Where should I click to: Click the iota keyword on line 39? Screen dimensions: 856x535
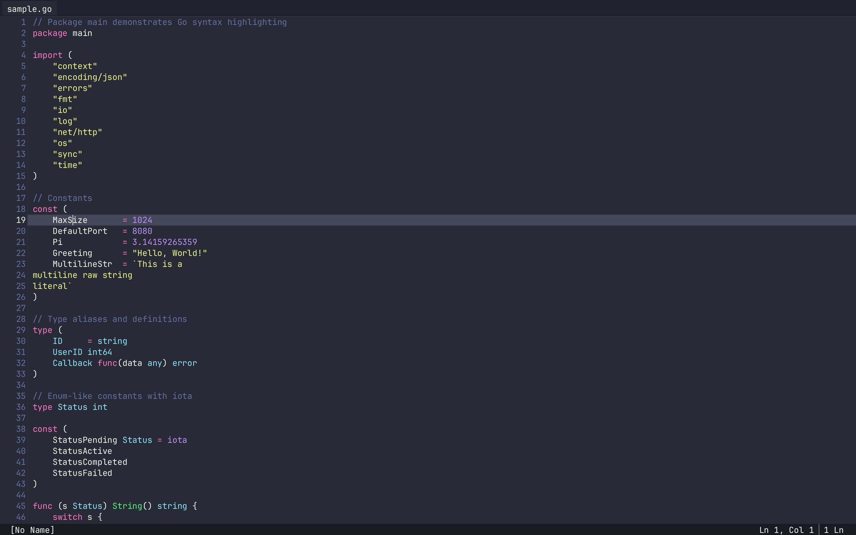click(177, 440)
